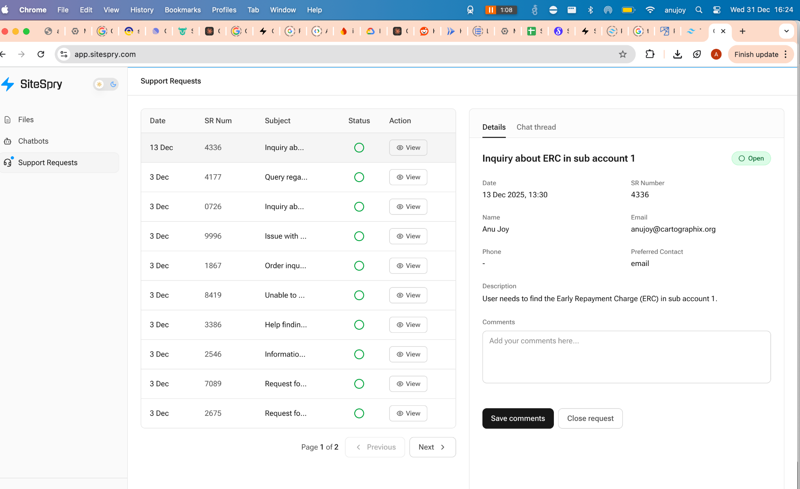Screen dimensions: 800x489
Task: Click the SiteSpry lightning bolt logo
Action: (8, 84)
